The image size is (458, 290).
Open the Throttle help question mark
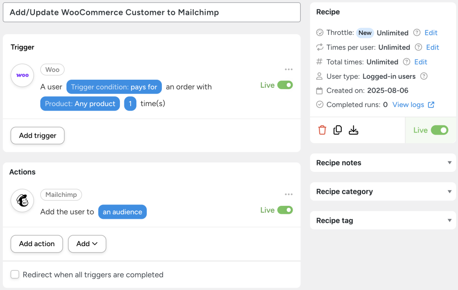click(x=418, y=33)
